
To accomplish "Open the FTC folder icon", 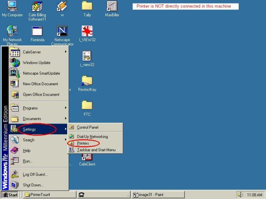I will click(87, 106).
